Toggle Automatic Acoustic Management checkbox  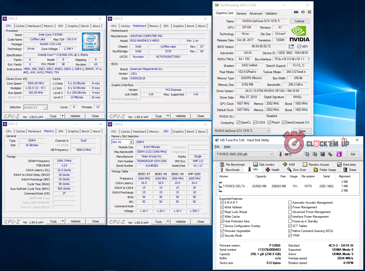point(290,203)
